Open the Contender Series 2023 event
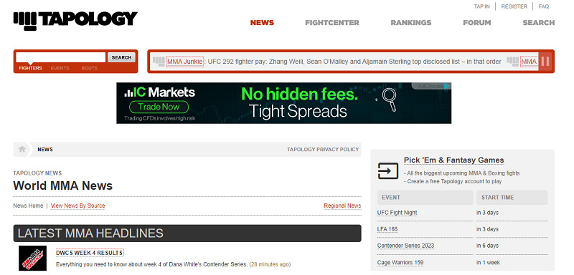The image size is (574, 275). point(405,246)
